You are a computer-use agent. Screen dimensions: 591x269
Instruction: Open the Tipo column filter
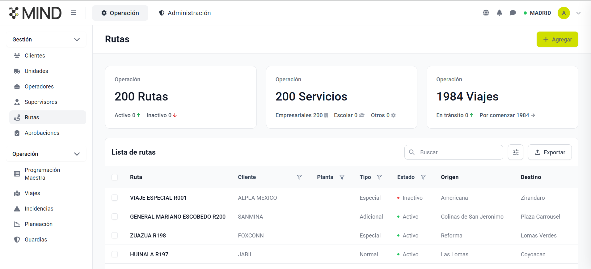pyautogui.click(x=379, y=177)
